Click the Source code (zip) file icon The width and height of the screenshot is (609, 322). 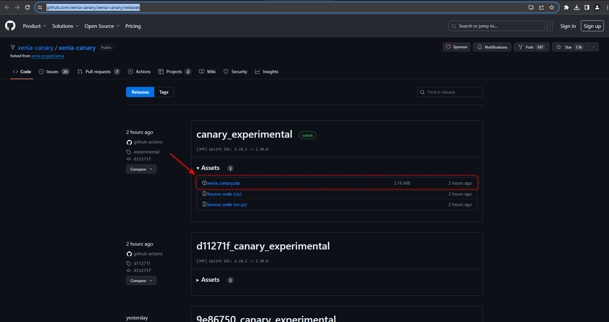pos(204,194)
